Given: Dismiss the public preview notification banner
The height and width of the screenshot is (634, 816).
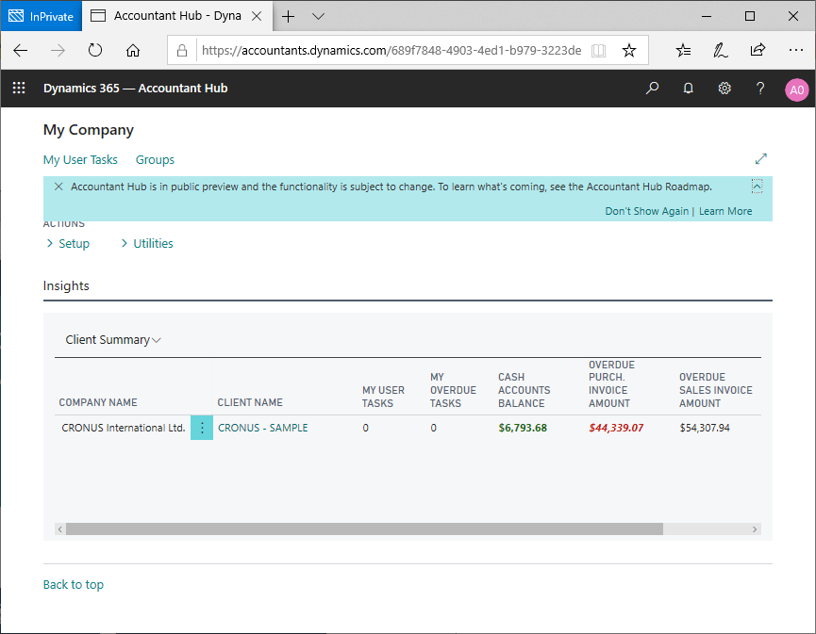Looking at the screenshot, I should point(58,187).
